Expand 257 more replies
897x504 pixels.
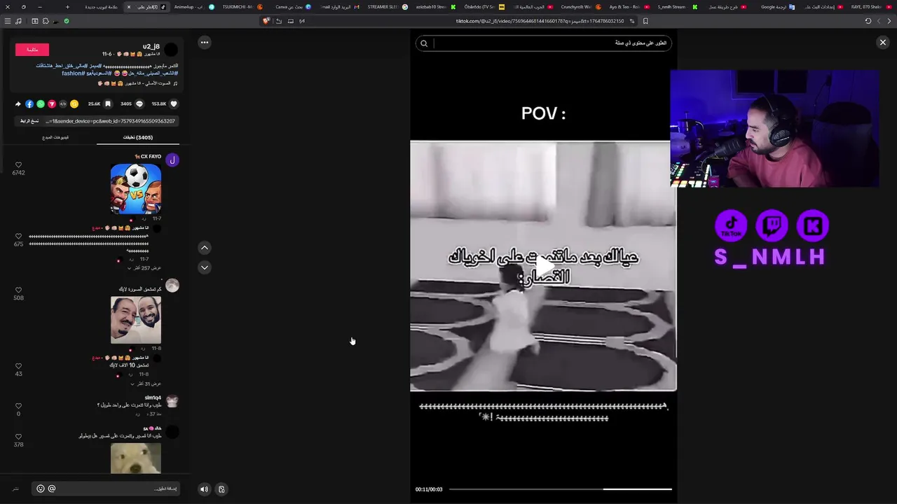pos(145,268)
